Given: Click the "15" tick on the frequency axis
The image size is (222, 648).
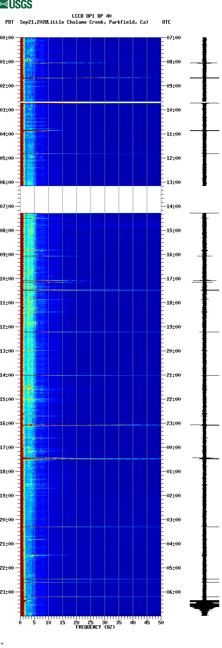Looking at the screenshot, I should point(62,623).
